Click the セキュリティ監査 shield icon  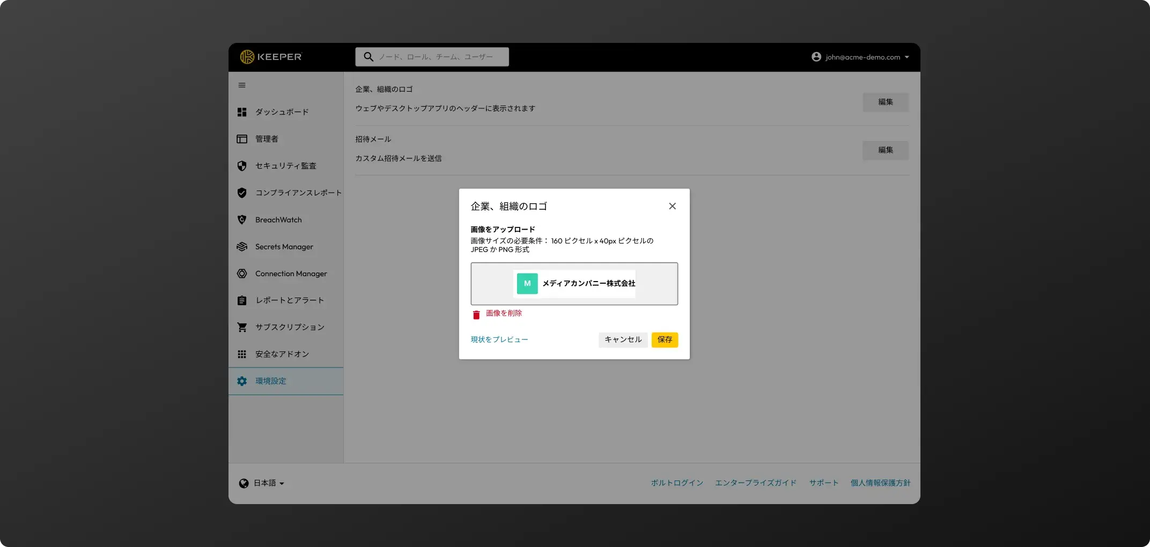[242, 166]
